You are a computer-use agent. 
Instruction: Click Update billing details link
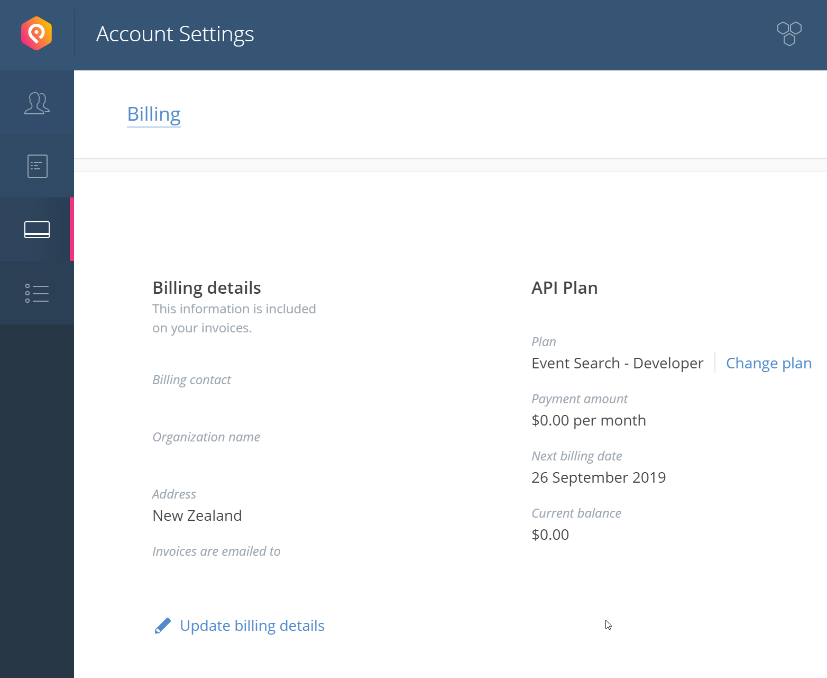click(x=252, y=626)
